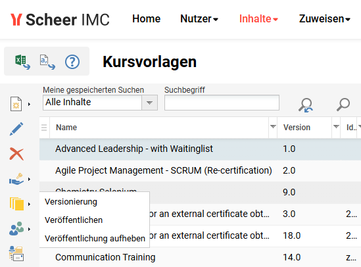This screenshot has width=361, height=267.
Task: Click the new course template document icon
Action: click(x=16, y=104)
